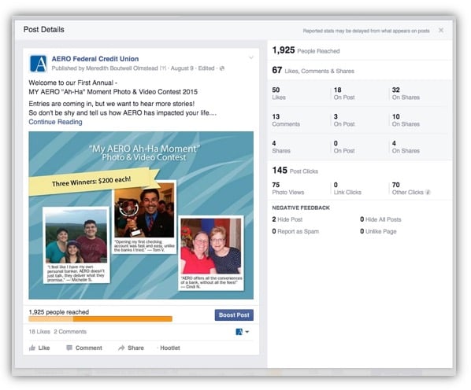471x390 pixels.
Task: Click 67 Likes, Comments & Shares
Action: 313,71
